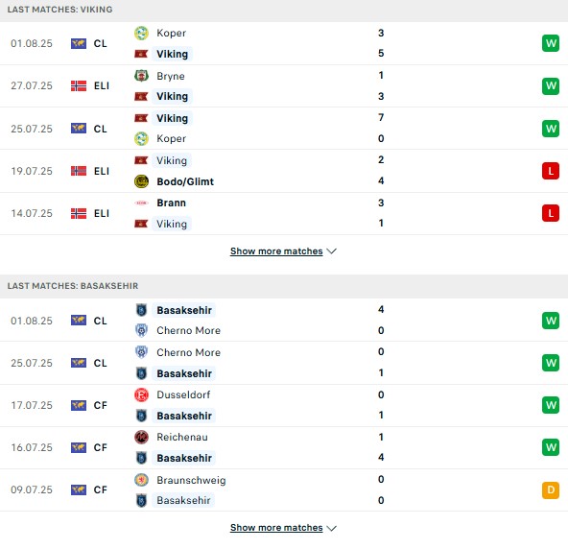Click the Dusseldorf red club crest

[x=141, y=394]
